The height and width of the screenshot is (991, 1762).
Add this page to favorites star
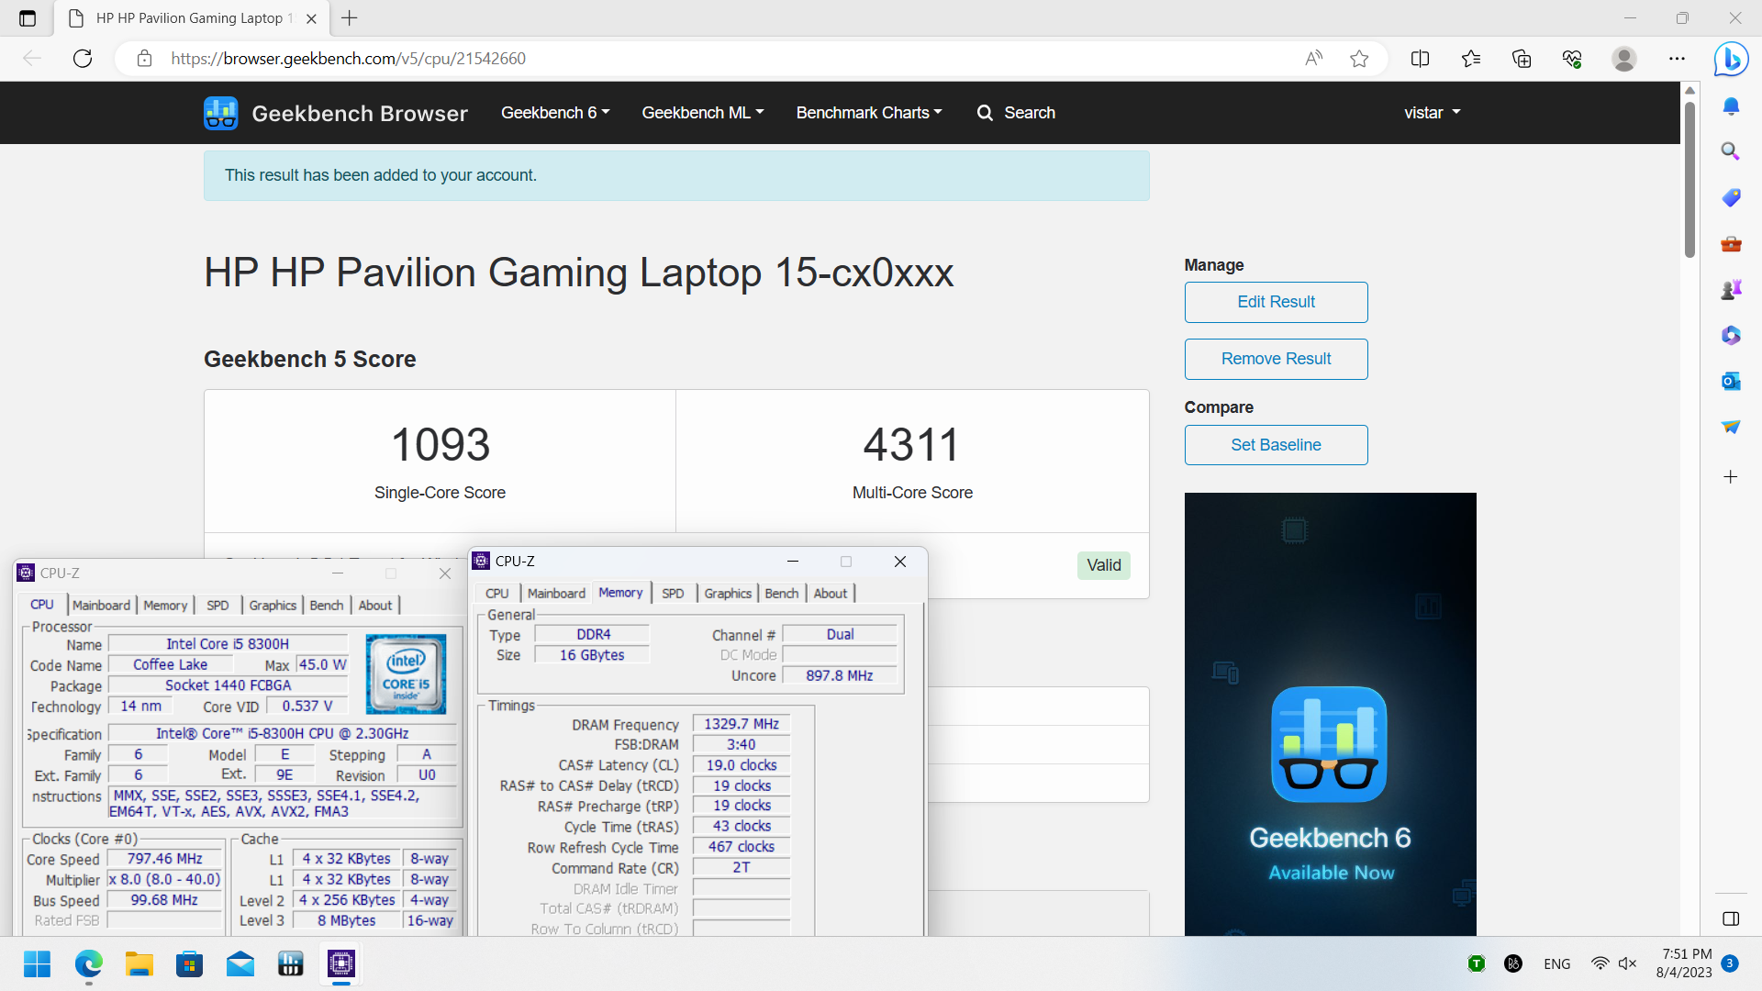point(1359,59)
